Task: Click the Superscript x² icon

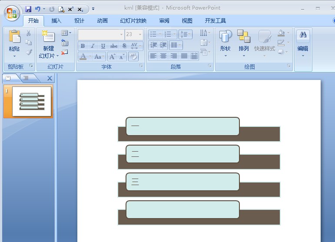Action: click(71, 9)
